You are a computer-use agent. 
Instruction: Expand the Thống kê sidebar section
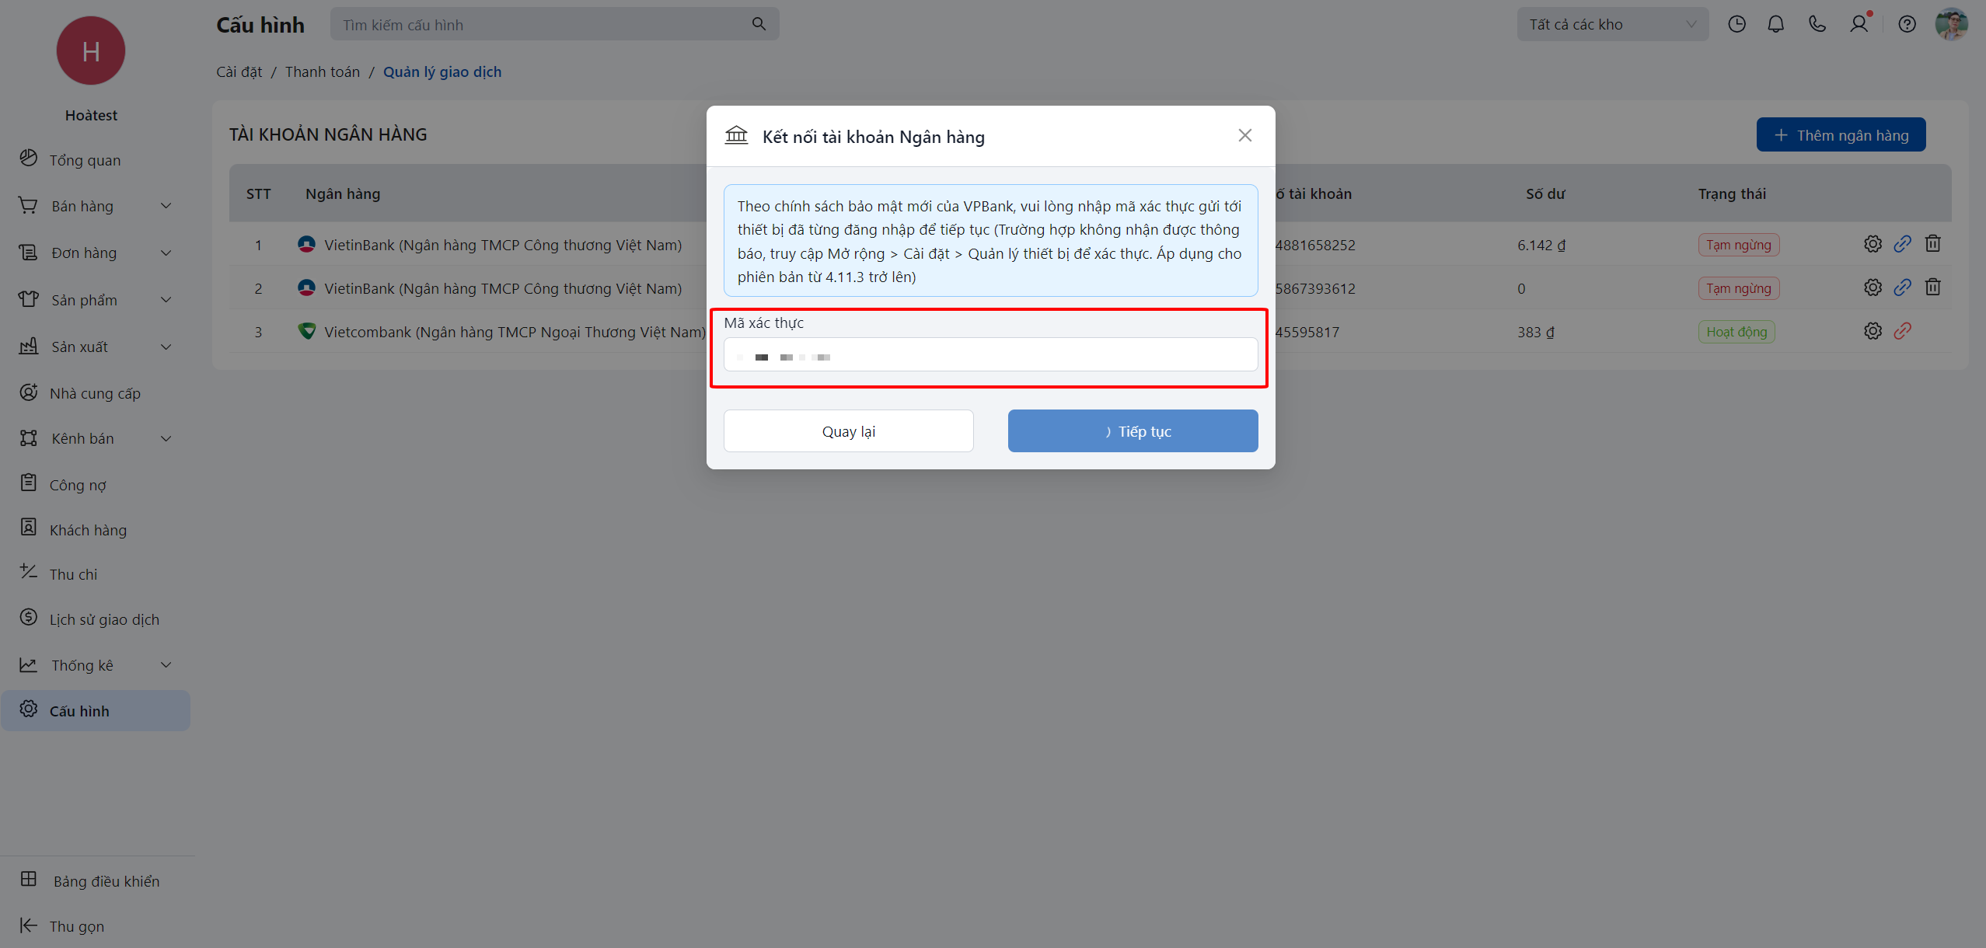(x=166, y=665)
